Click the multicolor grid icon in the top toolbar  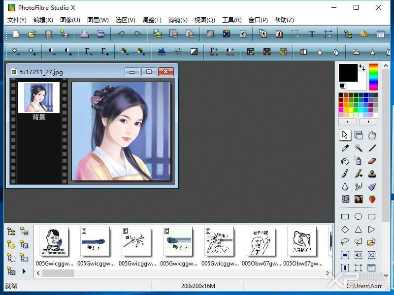click(227, 34)
